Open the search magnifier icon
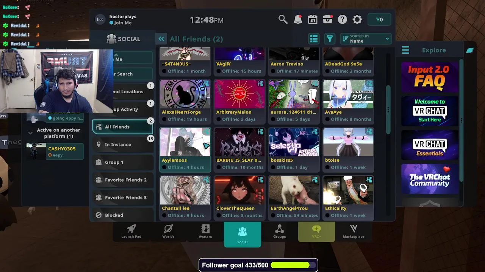This screenshot has height=272, width=485. coord(283,20)
